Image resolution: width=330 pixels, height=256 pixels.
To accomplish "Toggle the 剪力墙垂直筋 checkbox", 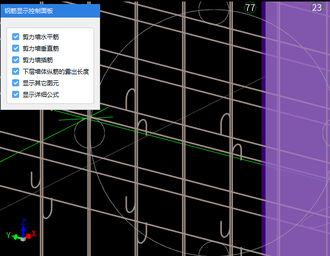I will (16, 48).
